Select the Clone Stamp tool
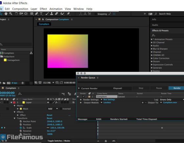Image resolution: width=184 pixels, height=143 pixels. (x=52, y=14)
